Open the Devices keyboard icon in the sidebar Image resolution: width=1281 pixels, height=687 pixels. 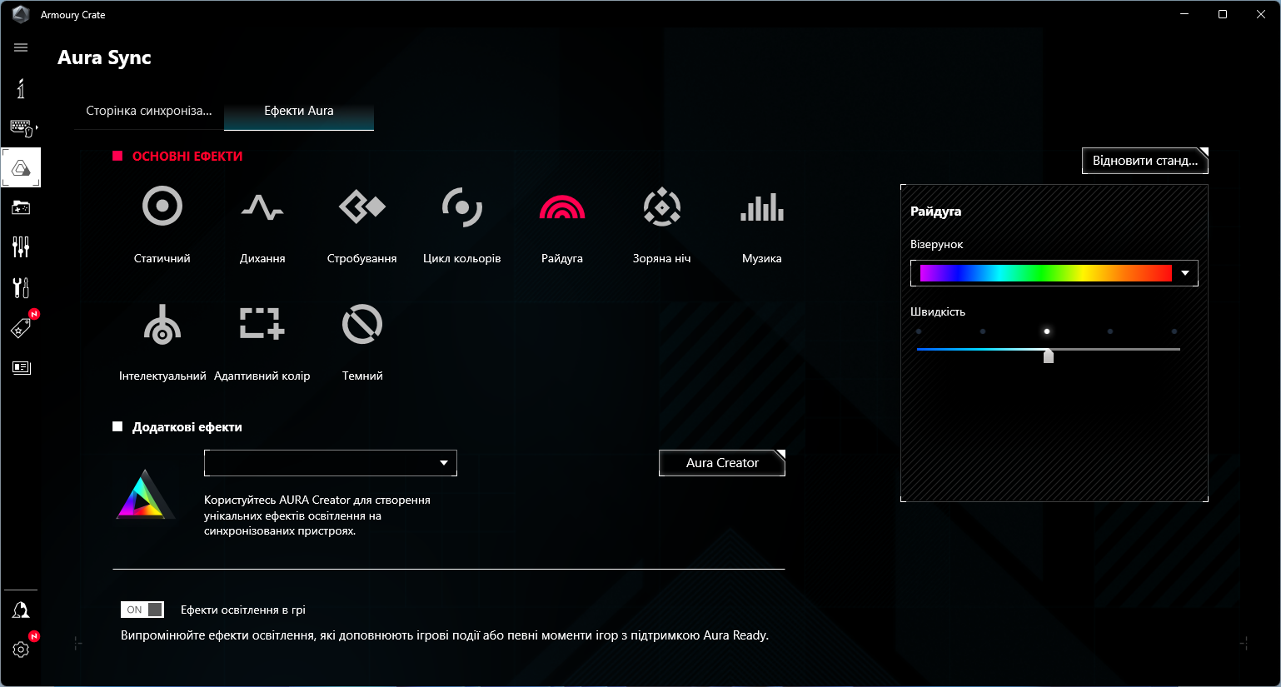22,127
